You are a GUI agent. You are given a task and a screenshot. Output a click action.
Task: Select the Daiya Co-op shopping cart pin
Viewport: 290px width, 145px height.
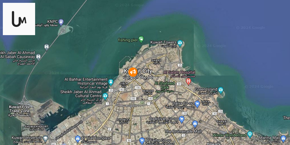tap(197, 104)
